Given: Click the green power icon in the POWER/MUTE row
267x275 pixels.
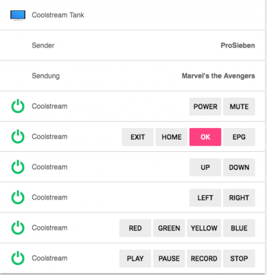Looking at the screenshot, I should pos(18,107).
